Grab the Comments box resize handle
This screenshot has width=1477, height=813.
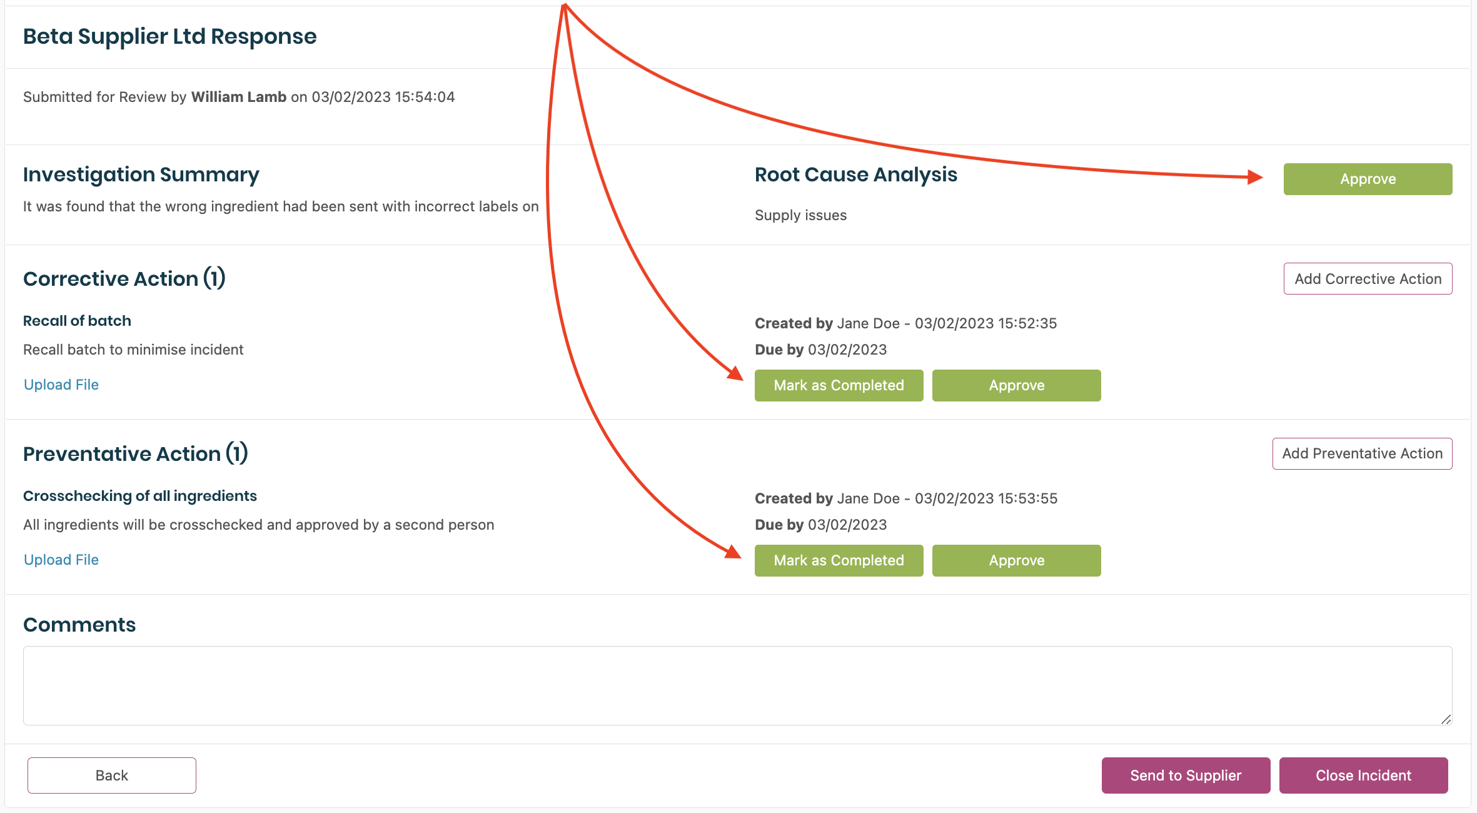(1446, 719)
